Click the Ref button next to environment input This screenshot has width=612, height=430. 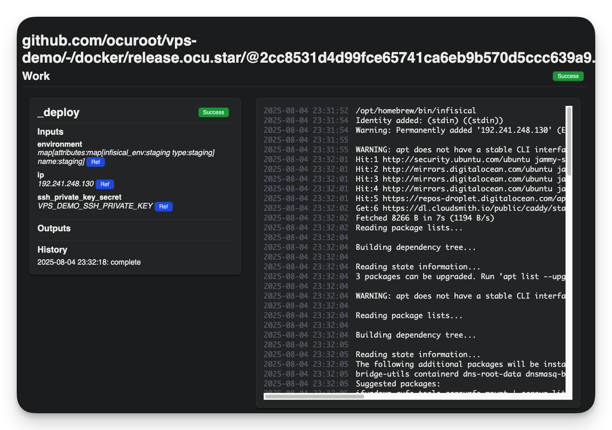[x=95, y=162]
